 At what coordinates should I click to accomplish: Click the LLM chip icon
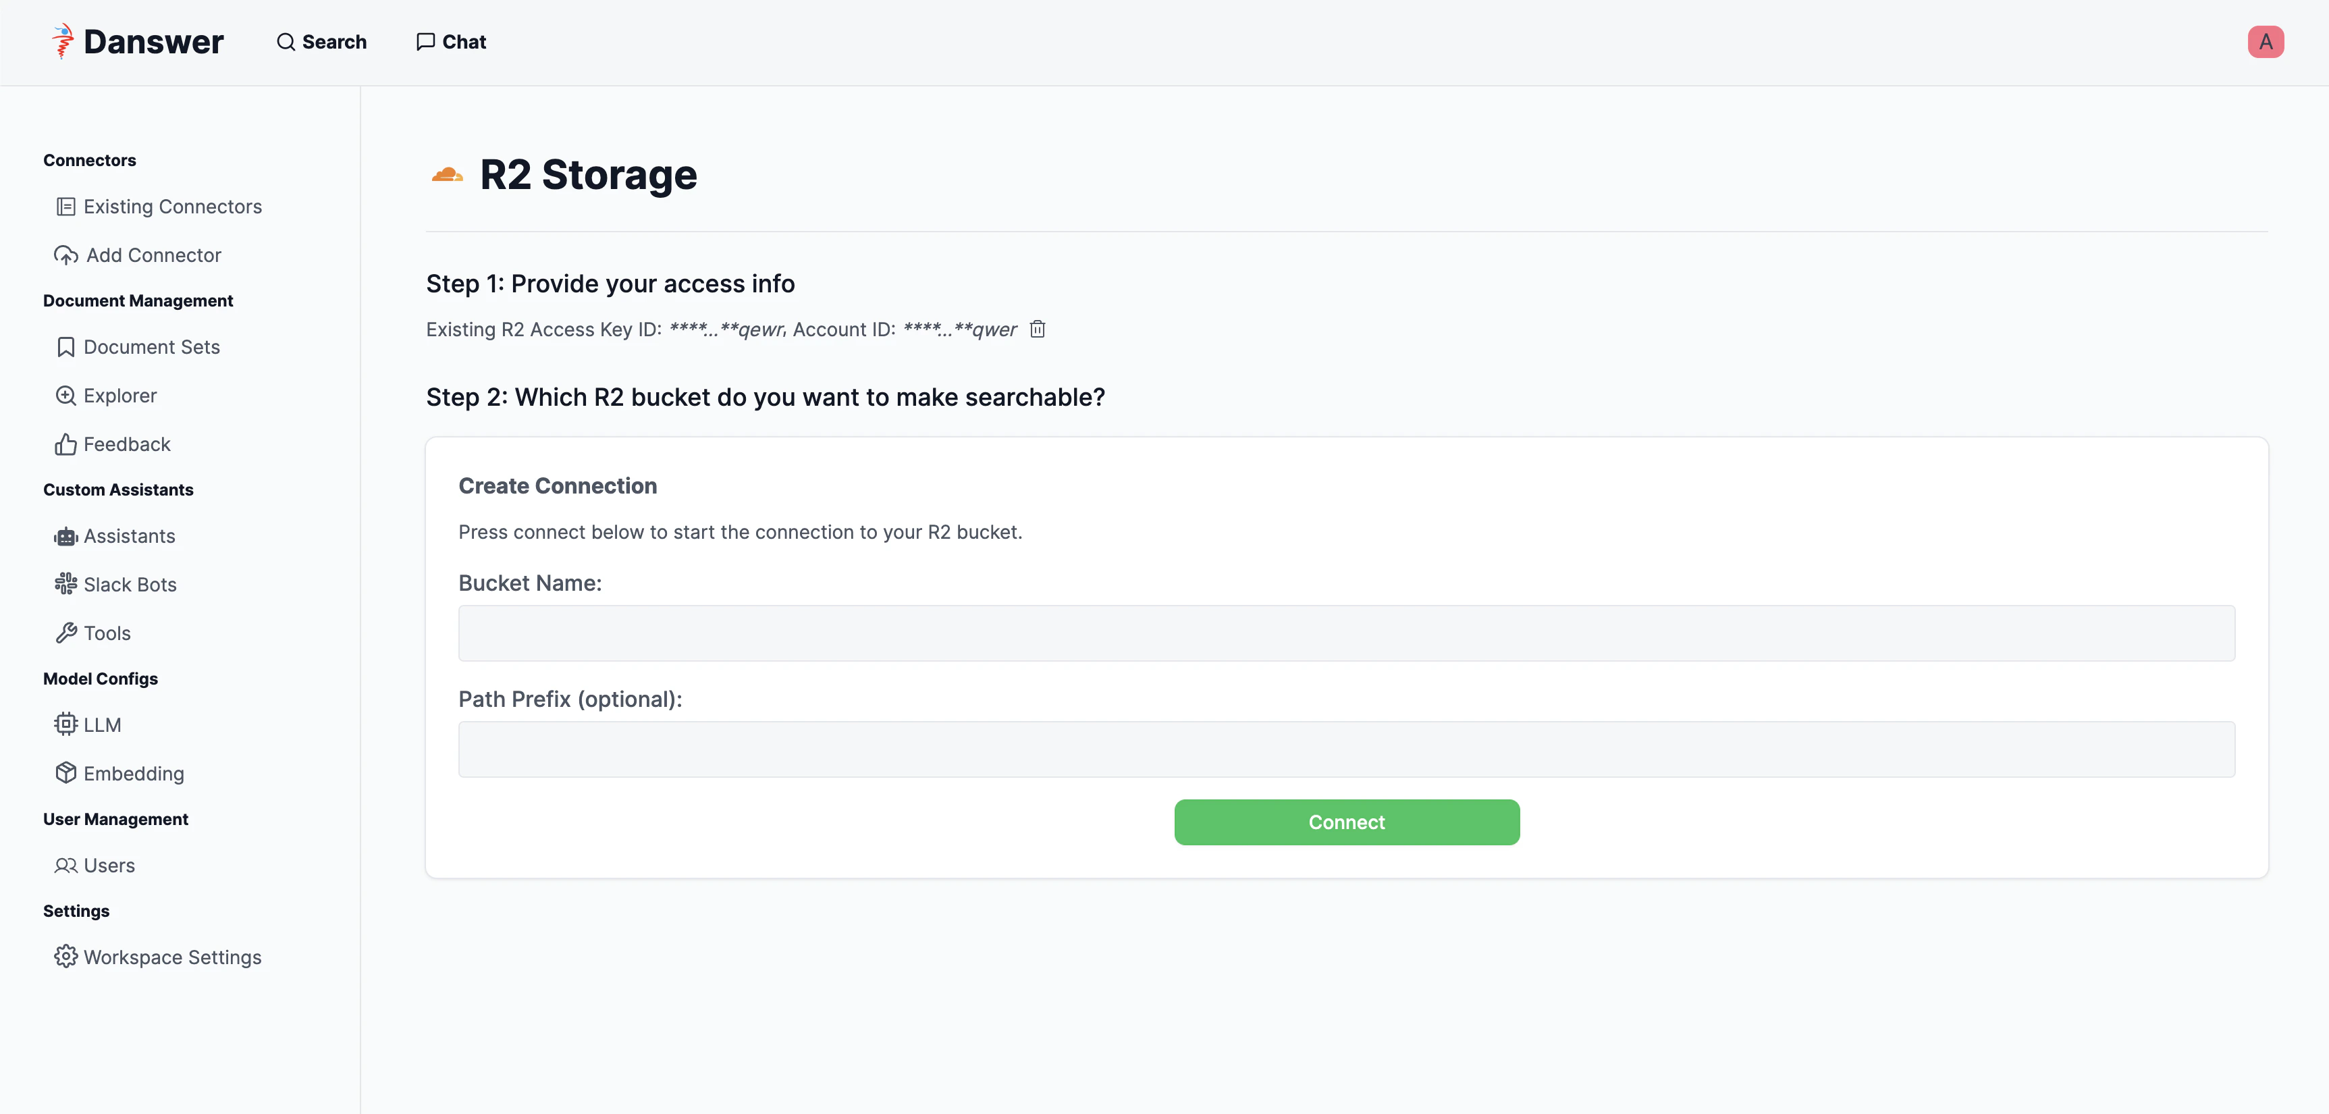(65, 724)
